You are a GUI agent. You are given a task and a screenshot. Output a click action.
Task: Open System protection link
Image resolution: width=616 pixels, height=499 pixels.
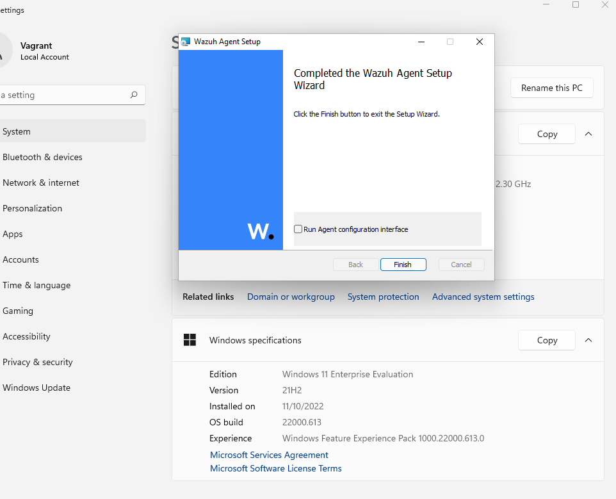(383, 297)
